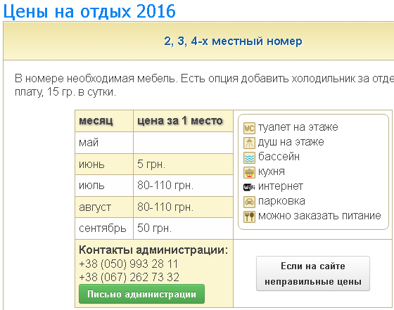Click the август month cell
The height and width of the screenshot is (310, 394).
104,207
